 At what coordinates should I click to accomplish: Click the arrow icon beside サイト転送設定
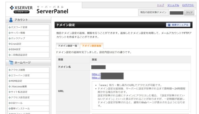(10, 92)
